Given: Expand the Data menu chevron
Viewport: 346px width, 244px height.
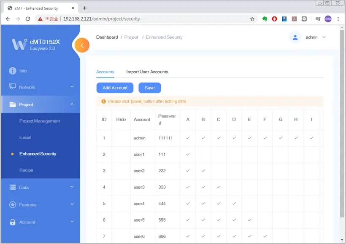Looking at the screenshot, I should 72,187.
